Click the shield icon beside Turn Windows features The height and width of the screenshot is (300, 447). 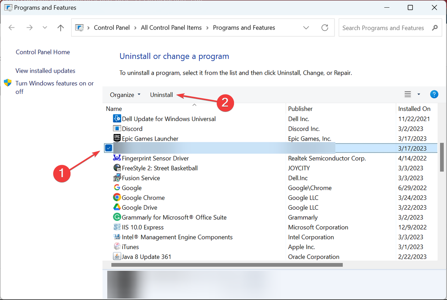click(8, 83)
